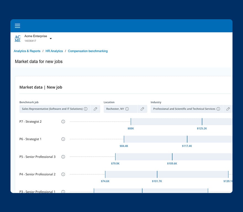243x212 pixels.
Task: Edit the Benchmark job using the pencil icon
Action: tap(95, 109)
